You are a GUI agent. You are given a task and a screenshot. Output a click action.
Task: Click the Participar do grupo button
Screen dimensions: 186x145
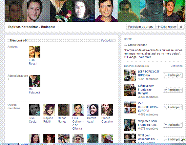coord(141,27)
